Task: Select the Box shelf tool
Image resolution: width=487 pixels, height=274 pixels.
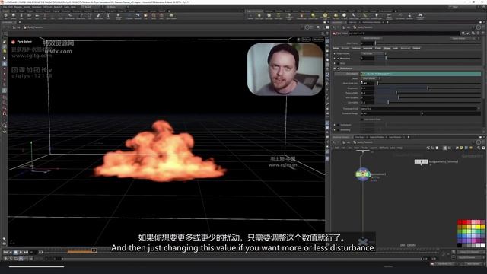Action: coord(5,16)
